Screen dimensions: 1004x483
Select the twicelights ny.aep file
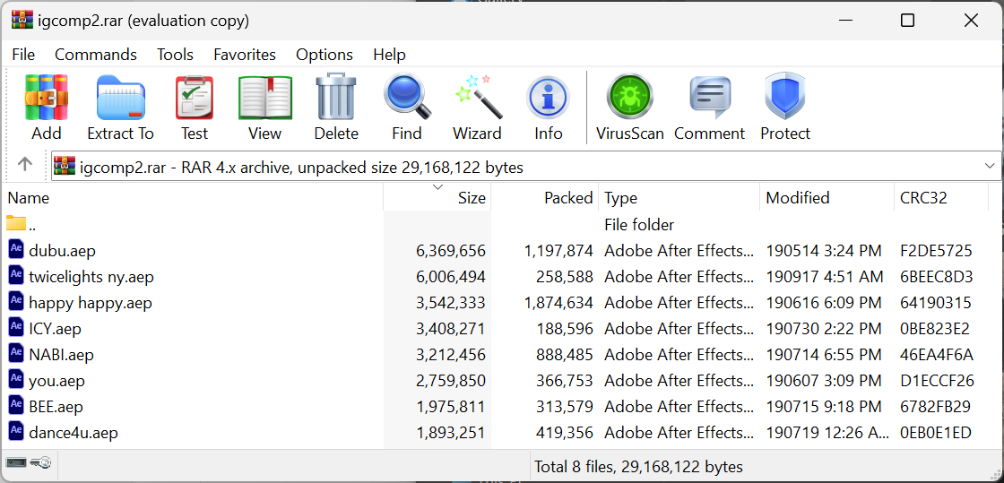tap(91, 277)
